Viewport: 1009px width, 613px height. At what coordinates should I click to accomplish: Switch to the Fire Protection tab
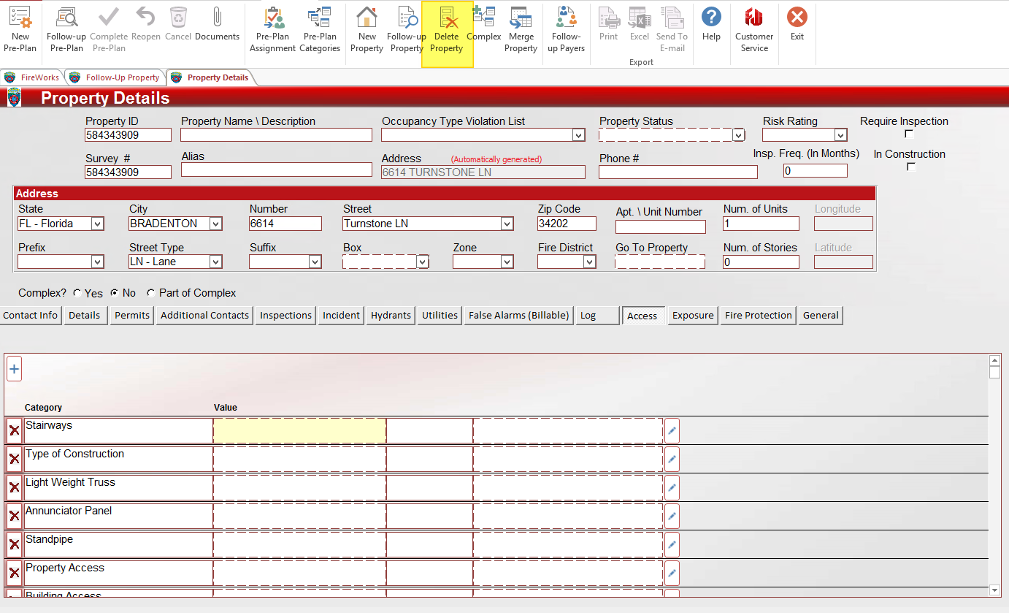click(758, 316)
